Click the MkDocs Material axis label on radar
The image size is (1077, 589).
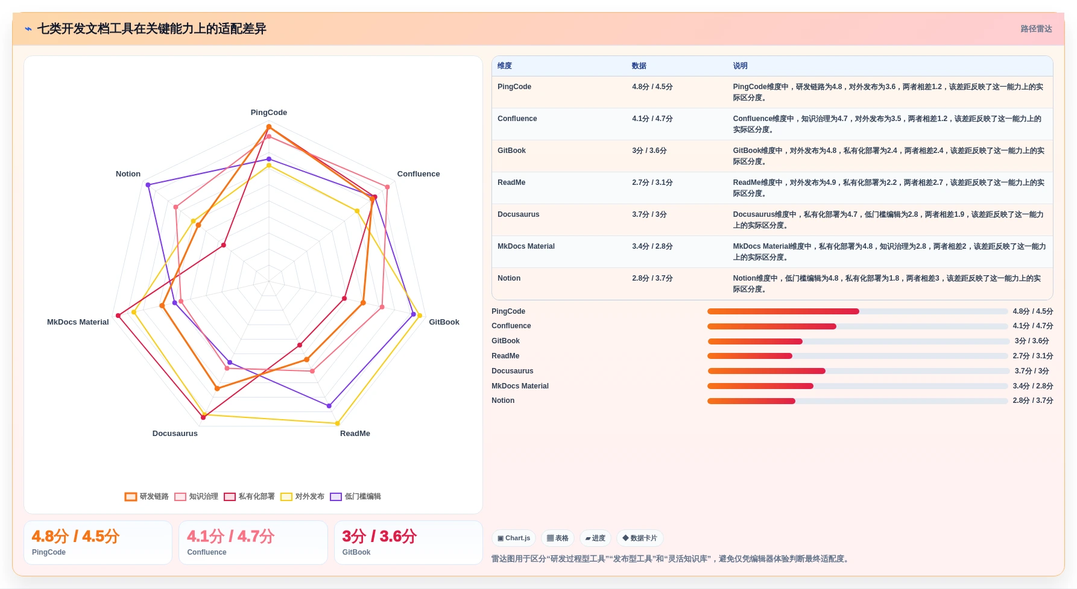click(78, 322)
